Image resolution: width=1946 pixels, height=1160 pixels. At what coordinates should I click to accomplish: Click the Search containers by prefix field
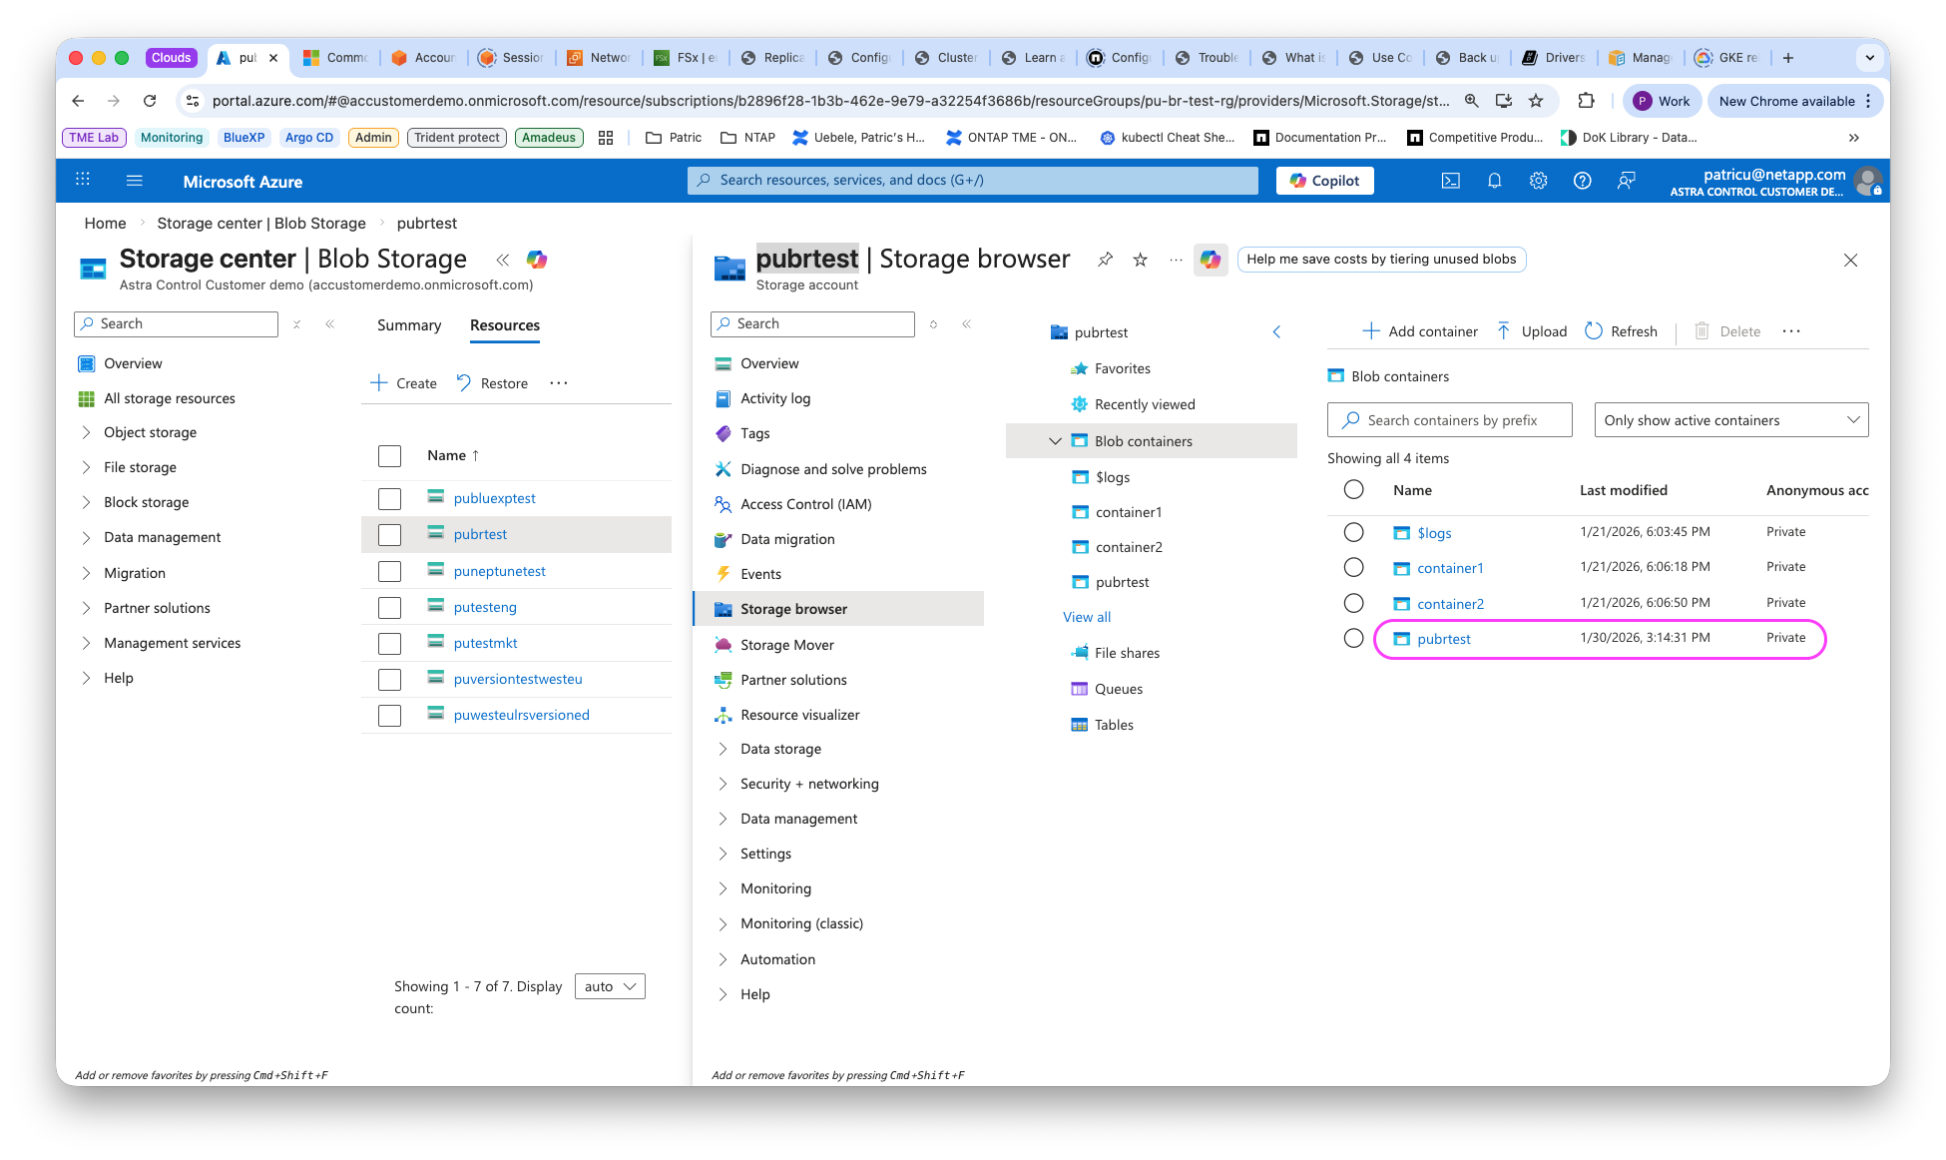tap(1449, 420)
